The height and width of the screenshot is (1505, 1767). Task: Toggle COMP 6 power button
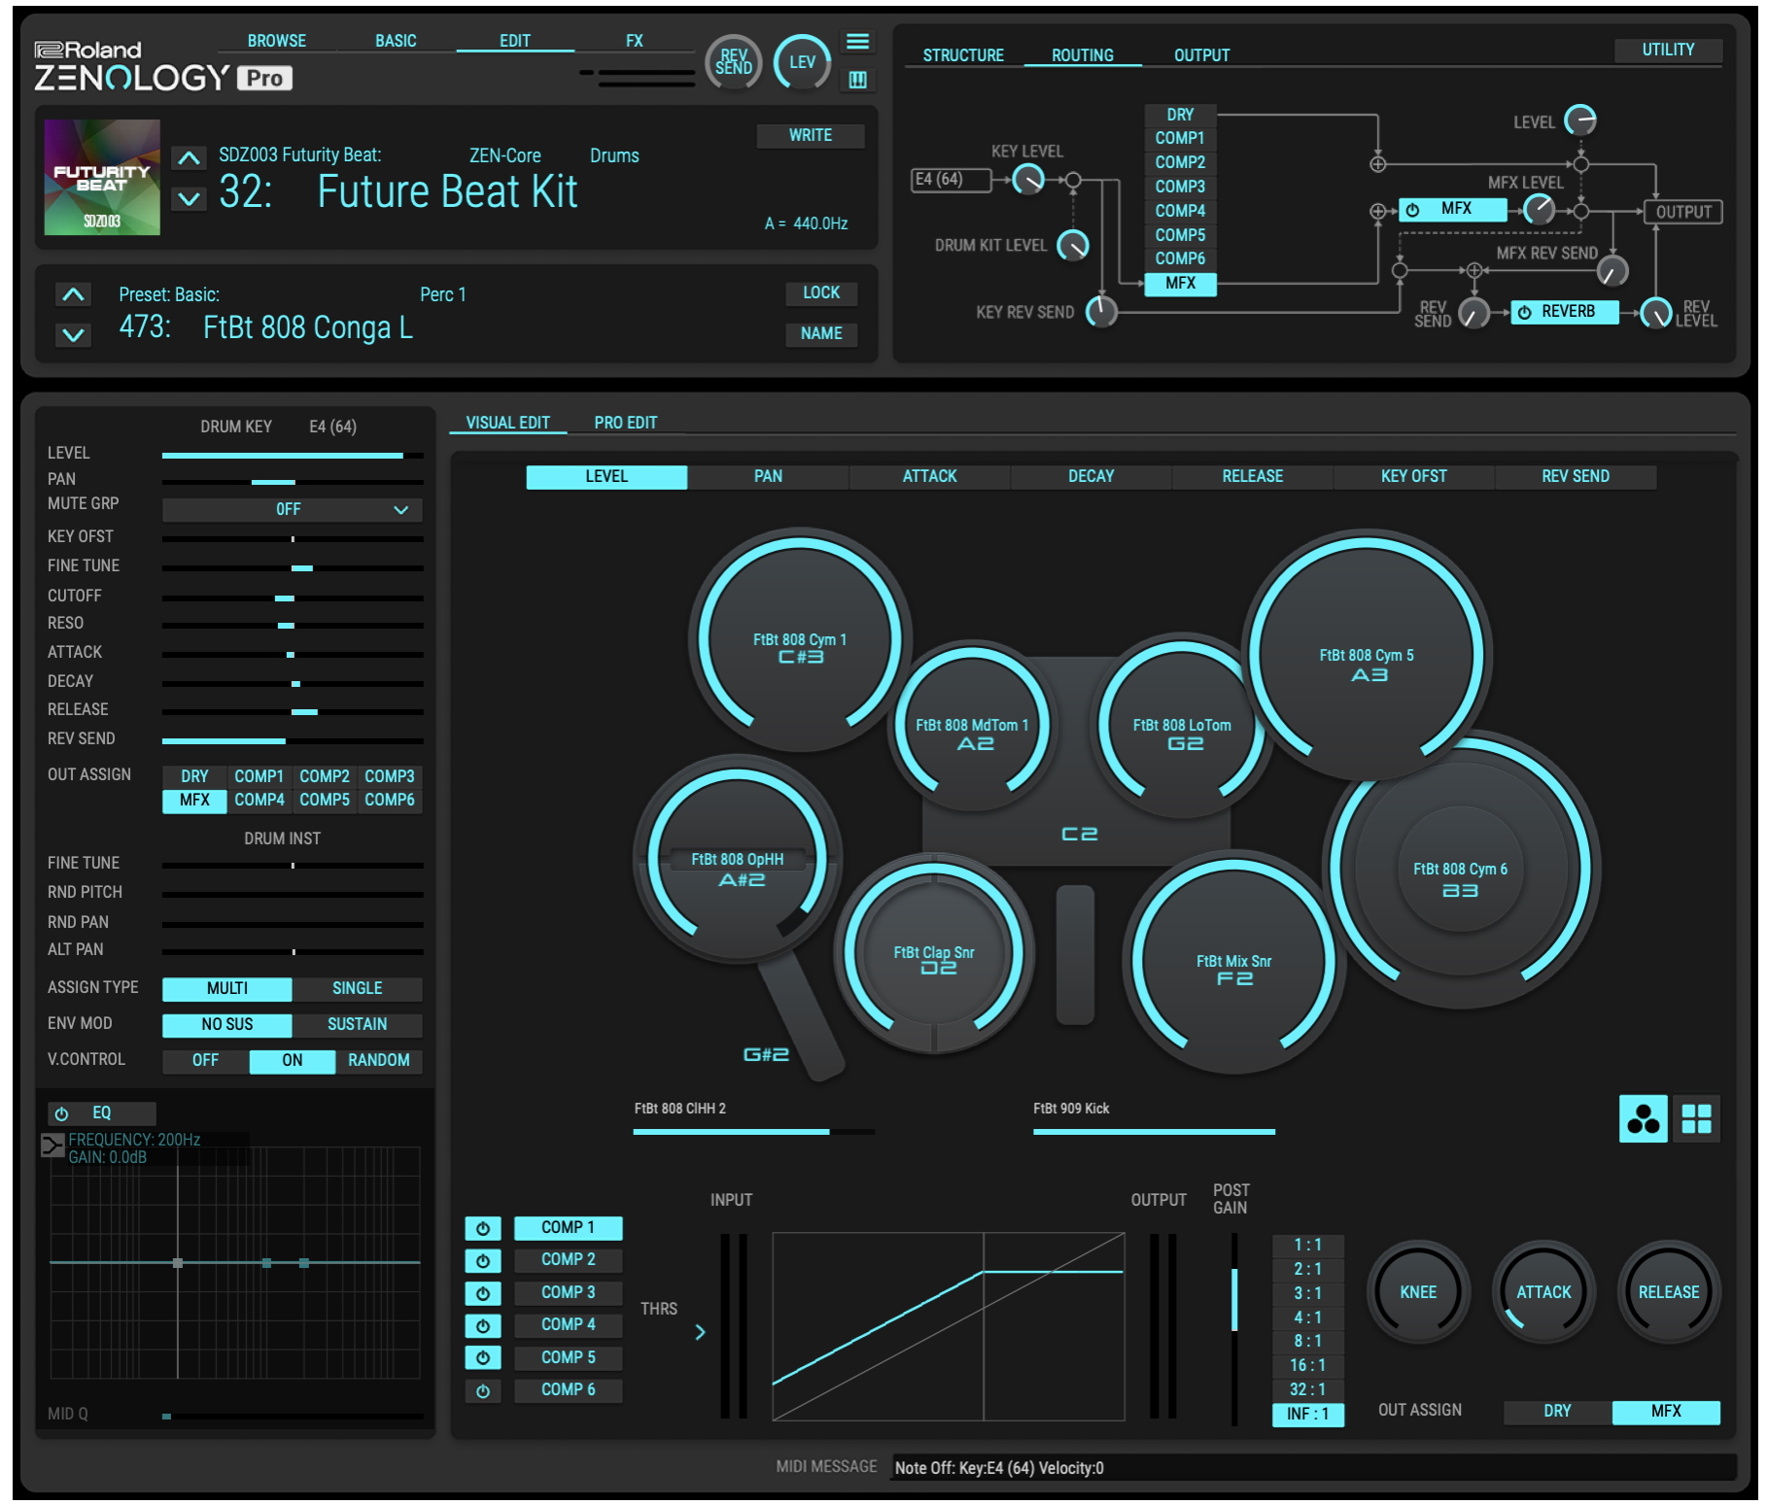pos(483,1391)
